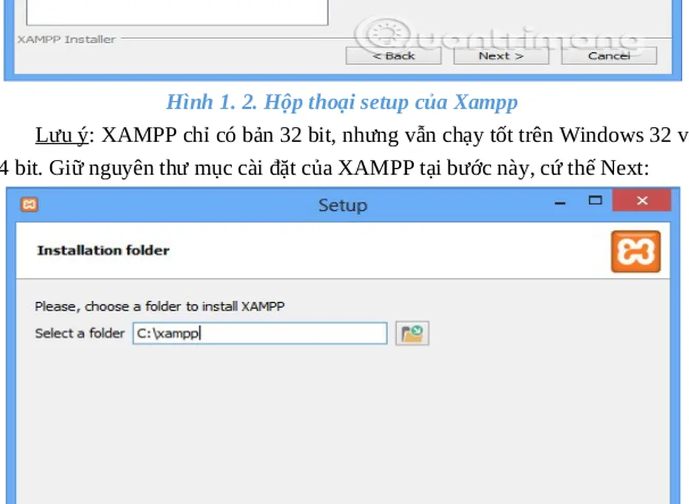Viewport: 689px width, 504px height.
Task: Click the red X close button of Setup window
Action: coord(642,200)
